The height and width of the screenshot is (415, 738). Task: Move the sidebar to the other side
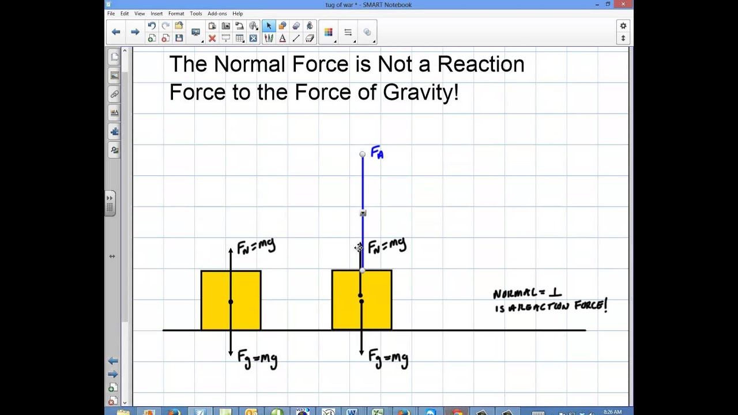pyautogui.click(x=112, y=256)
